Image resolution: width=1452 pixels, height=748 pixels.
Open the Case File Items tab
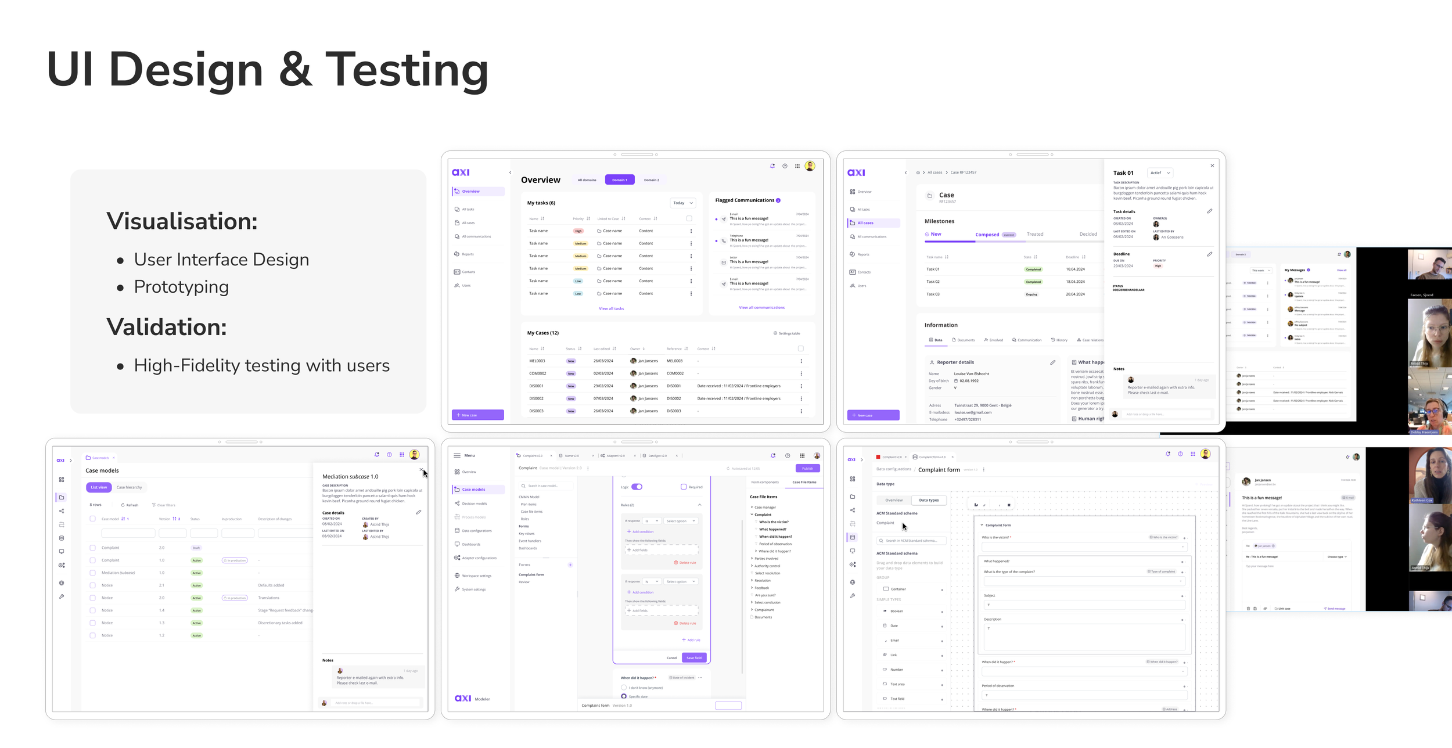coord(804,482)
